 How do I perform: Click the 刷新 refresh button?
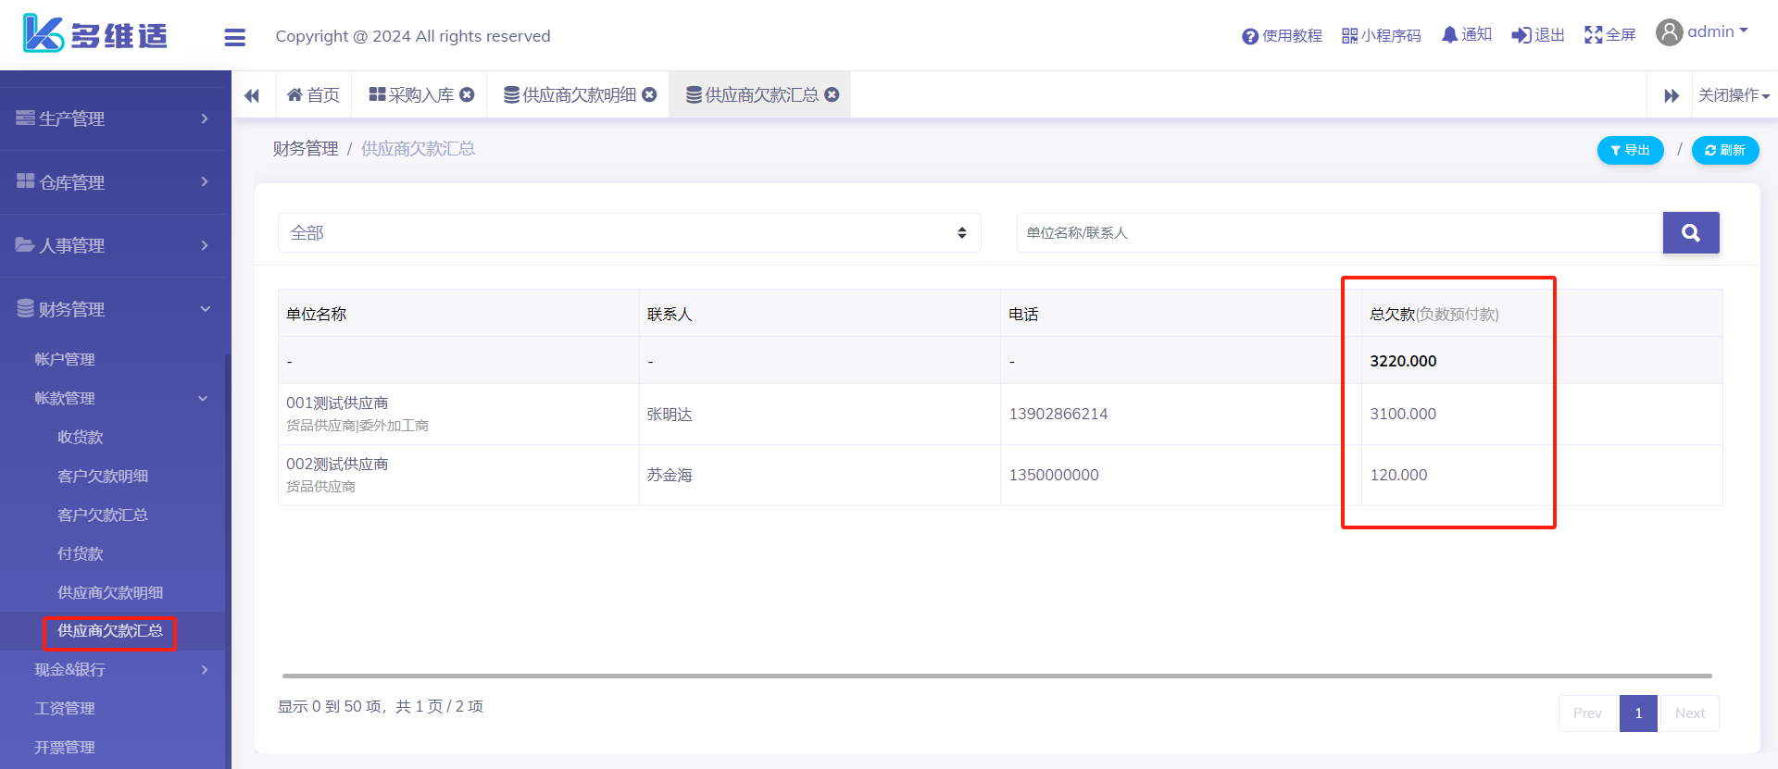coord(1724,150)
